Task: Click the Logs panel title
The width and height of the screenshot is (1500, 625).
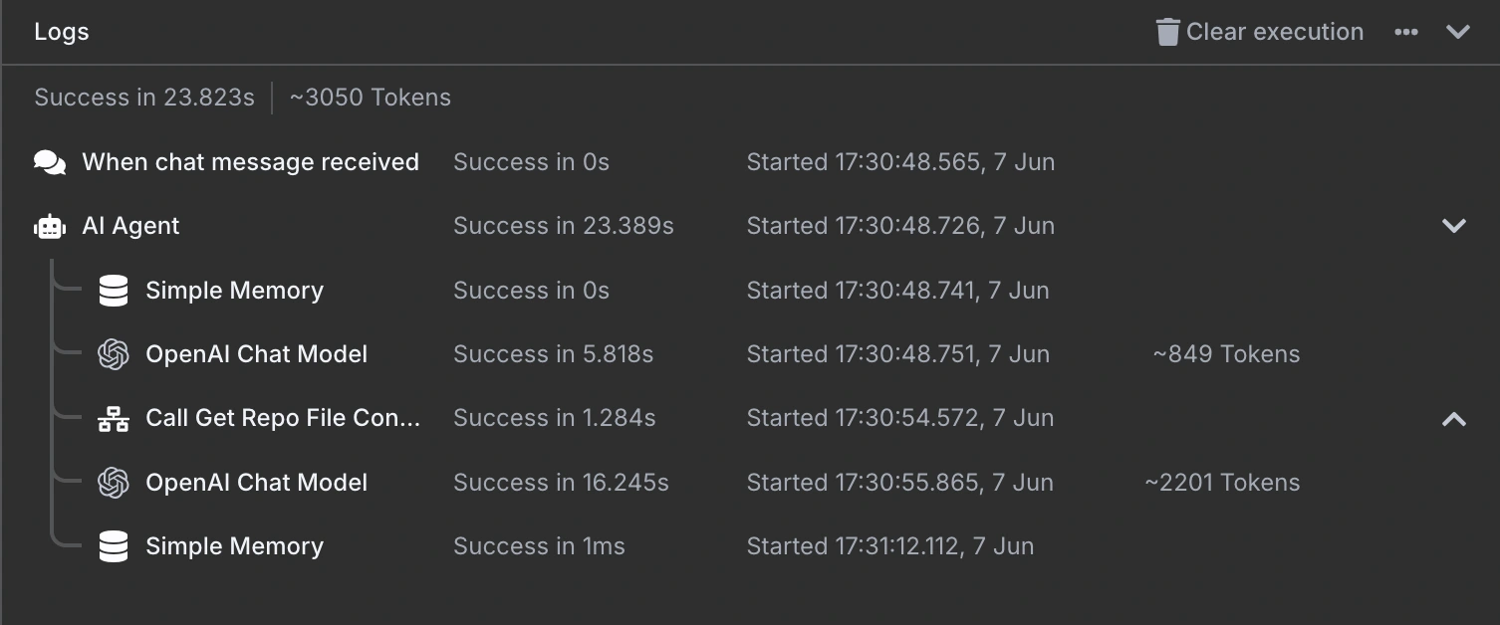Action: 62,32
